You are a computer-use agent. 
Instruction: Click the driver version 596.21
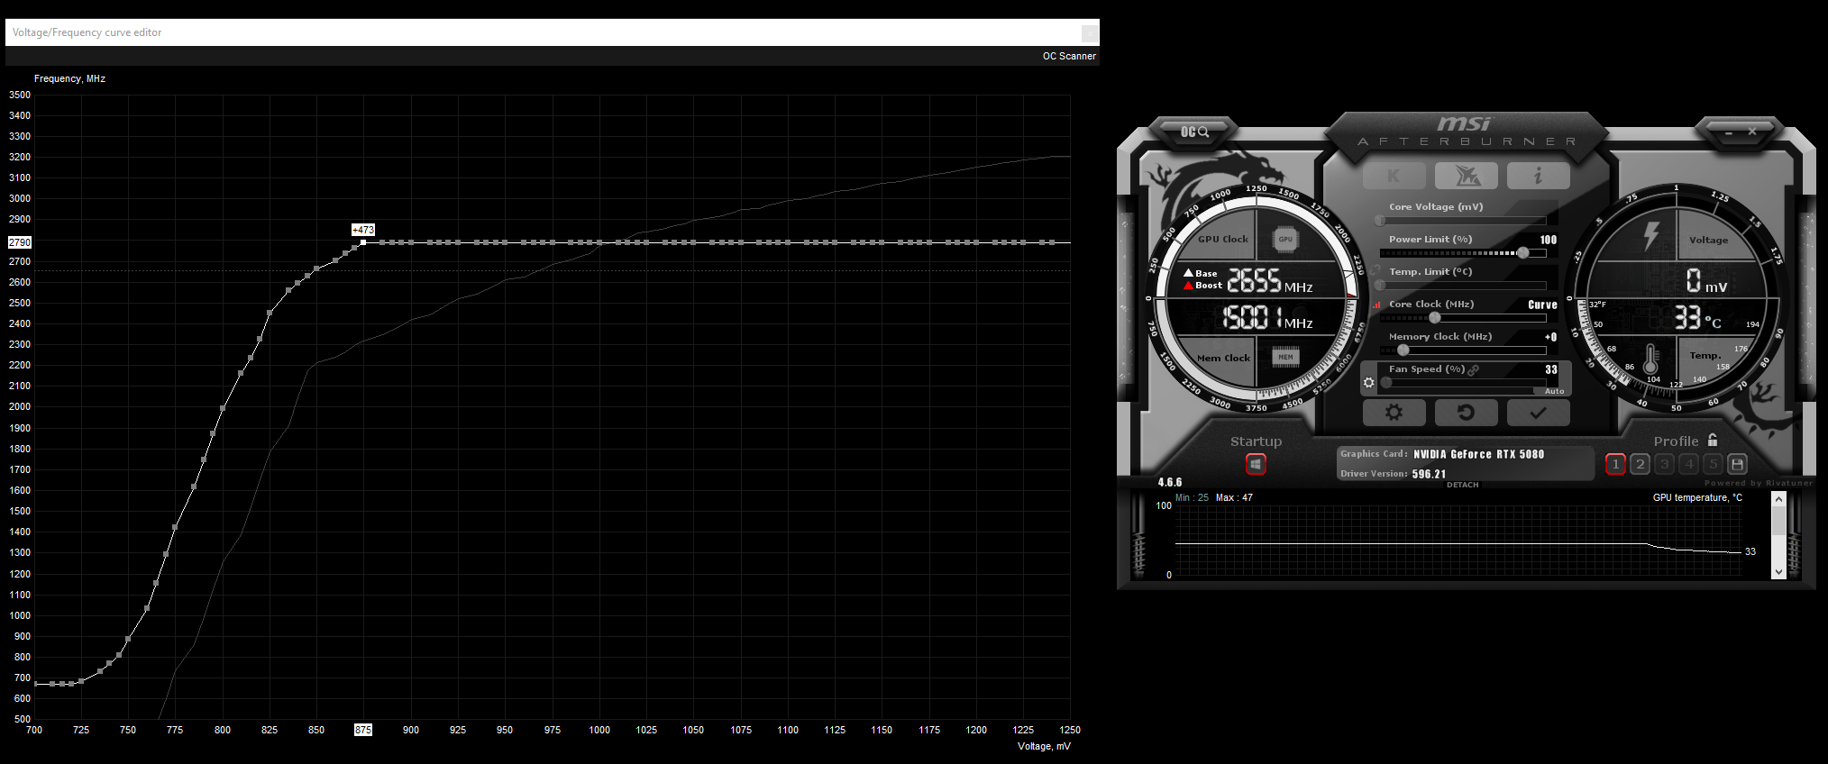coord(1429,474)
